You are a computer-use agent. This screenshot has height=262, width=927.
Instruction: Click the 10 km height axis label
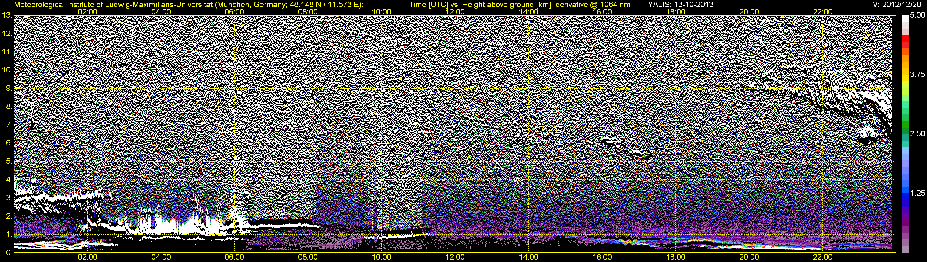coord(6,70)
